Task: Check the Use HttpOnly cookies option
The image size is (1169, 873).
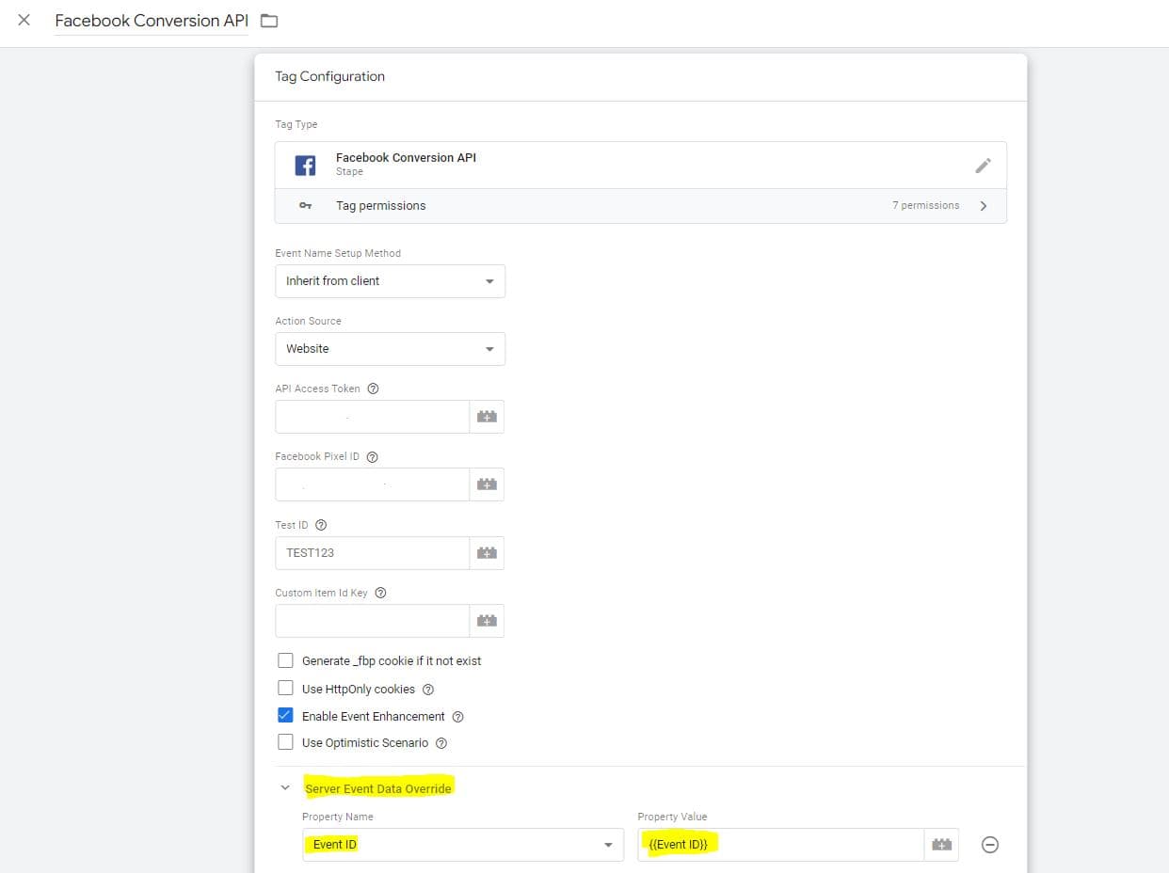Action: 285,688
